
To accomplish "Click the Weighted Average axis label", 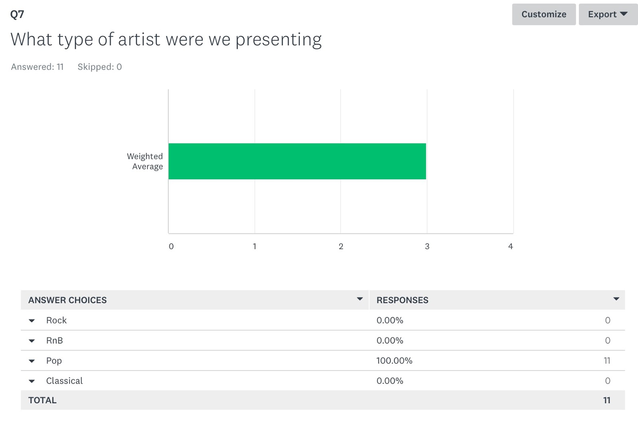I will click(145, 161).
